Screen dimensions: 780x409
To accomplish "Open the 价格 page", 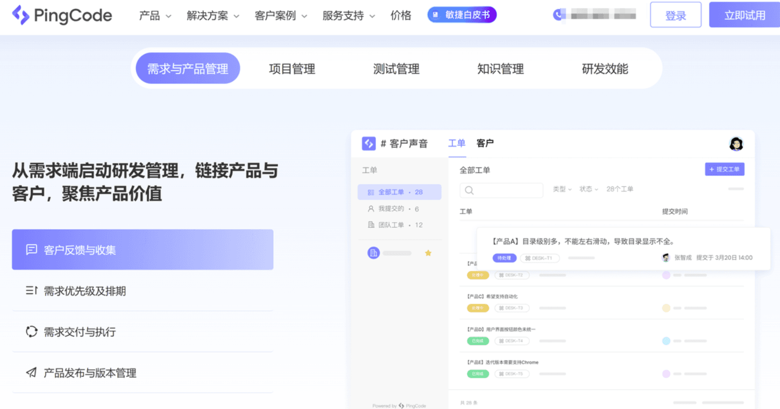I will 401,16.
